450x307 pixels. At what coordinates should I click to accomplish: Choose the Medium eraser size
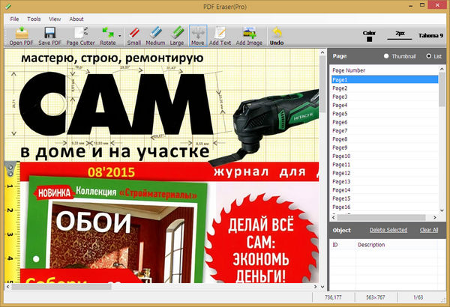coord(155,34)
